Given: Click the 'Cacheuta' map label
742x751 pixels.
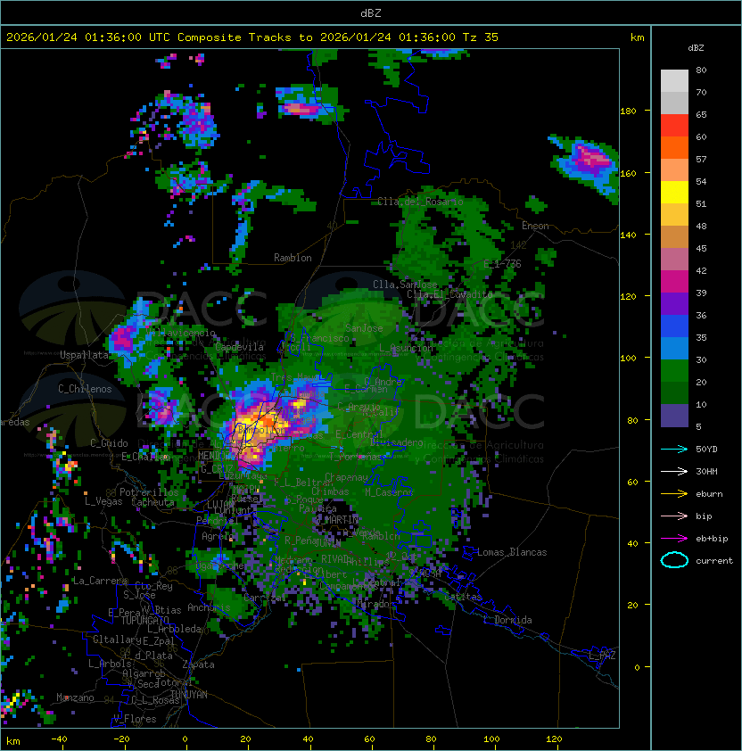Looking at the screenshot, I should pos(153,502).
